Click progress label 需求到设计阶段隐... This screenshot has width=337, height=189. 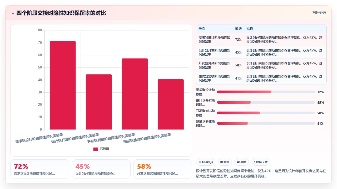coord(205,92)
